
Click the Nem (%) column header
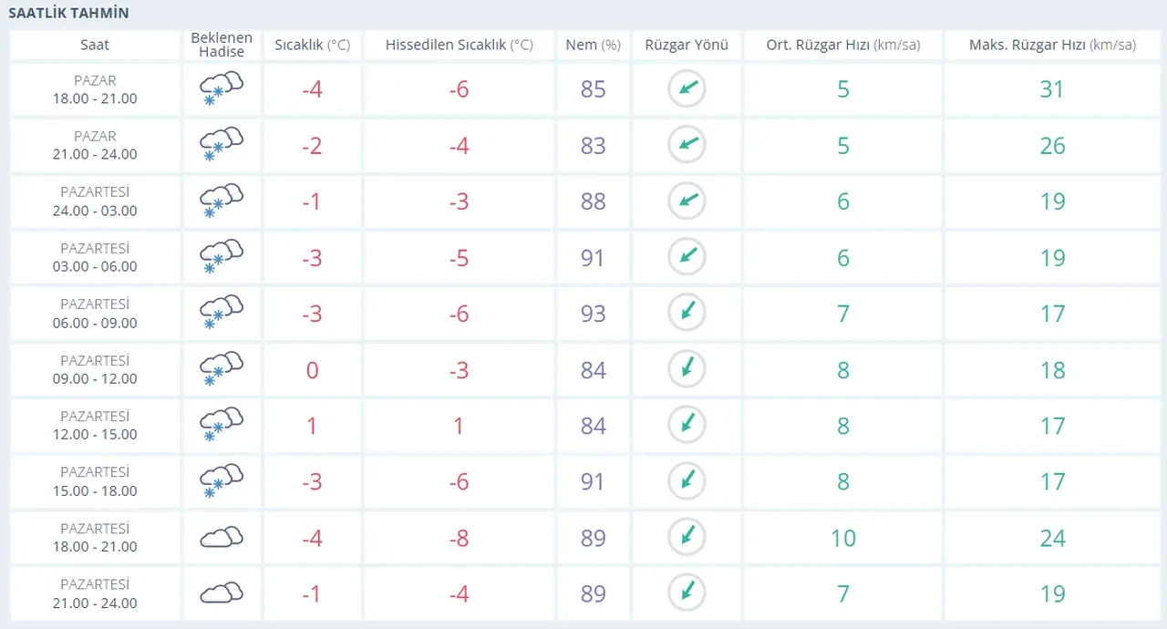(x=593, y=45)
